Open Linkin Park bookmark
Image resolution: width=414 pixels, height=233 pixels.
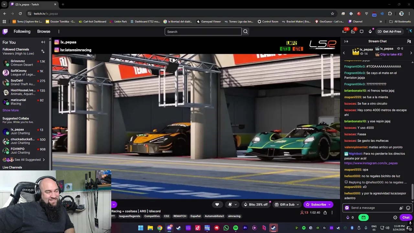tap(118, 22)
